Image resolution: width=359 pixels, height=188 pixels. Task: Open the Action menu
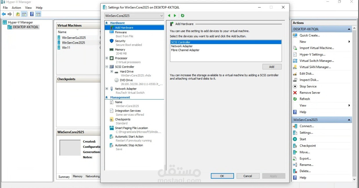[16, 8]
